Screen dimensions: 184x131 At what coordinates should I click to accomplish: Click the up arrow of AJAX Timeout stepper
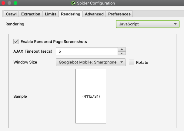click(x=122, y=49)
